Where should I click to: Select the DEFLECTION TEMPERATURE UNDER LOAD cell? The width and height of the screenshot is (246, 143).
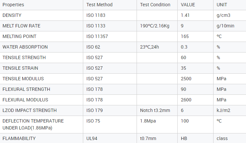click(33, 124)
